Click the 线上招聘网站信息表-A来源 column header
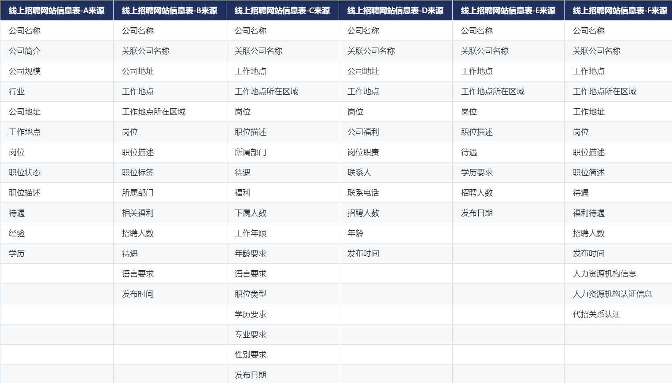This screenshot has height=383, width=672. tap(57, 10)
